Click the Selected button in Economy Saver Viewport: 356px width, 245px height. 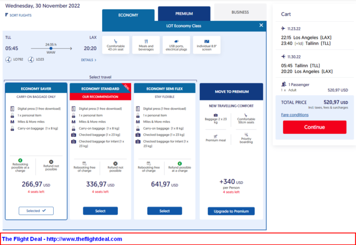pos(36,210)
